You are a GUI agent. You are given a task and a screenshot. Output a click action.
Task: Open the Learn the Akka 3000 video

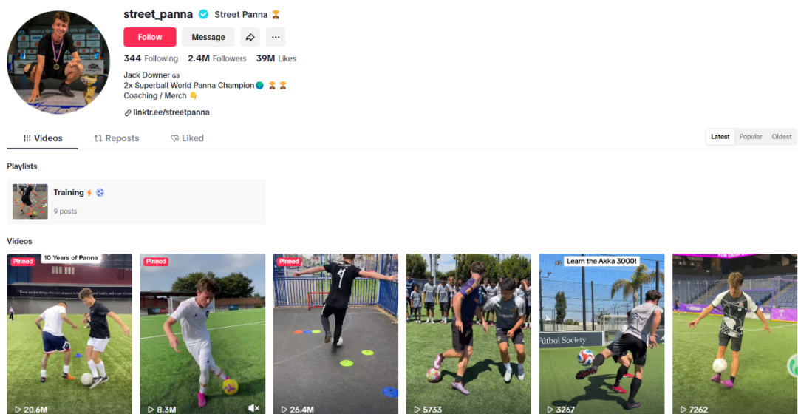(601, 333)
